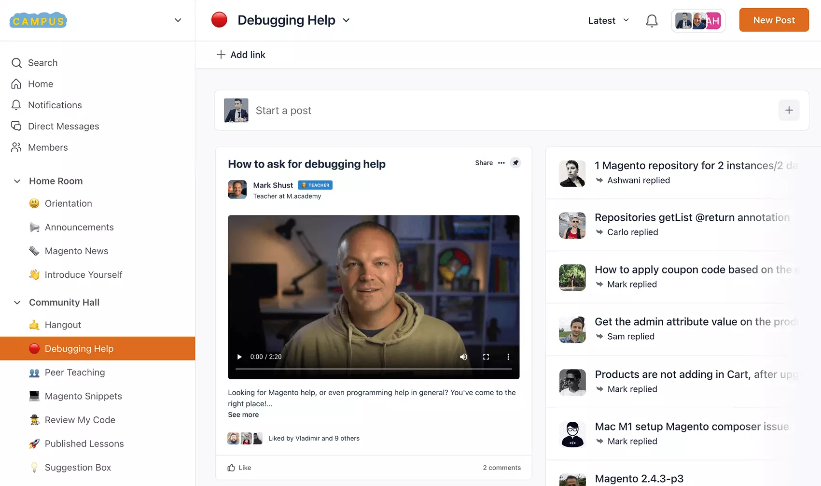Click the plus button in post composer

click(x=789, y=110)
